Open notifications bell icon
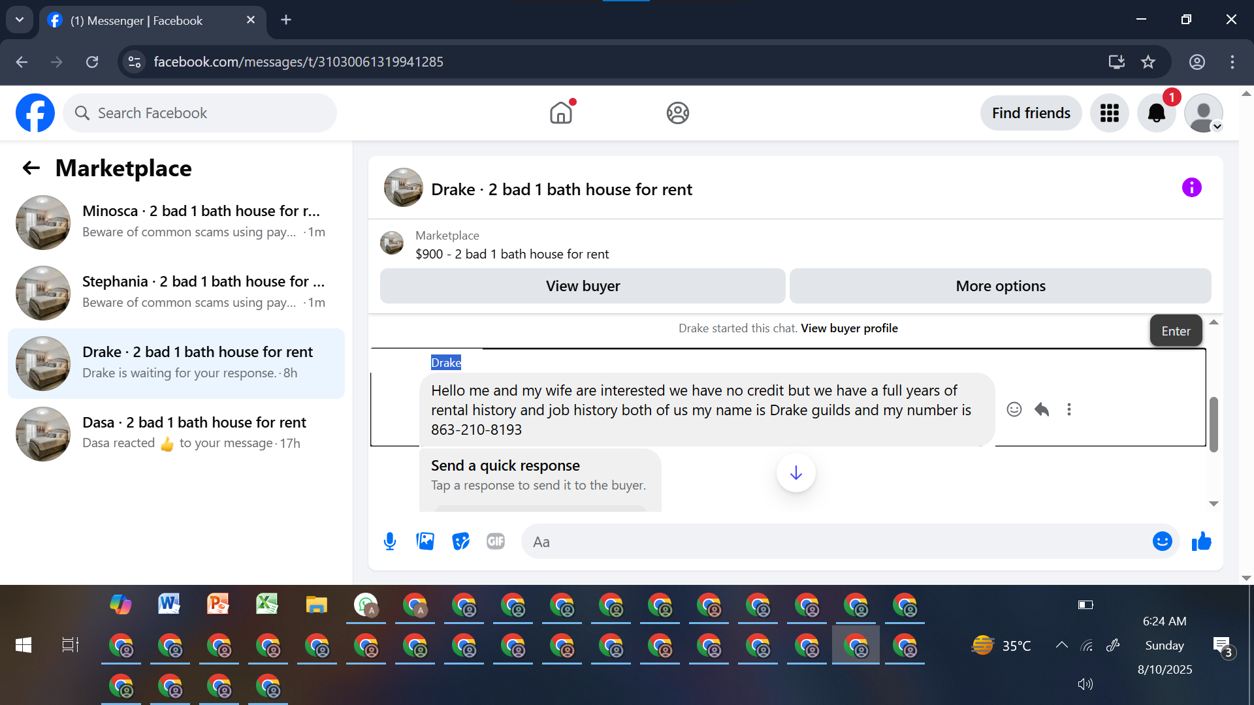Screen dimensions: 1254x705 1156,113
